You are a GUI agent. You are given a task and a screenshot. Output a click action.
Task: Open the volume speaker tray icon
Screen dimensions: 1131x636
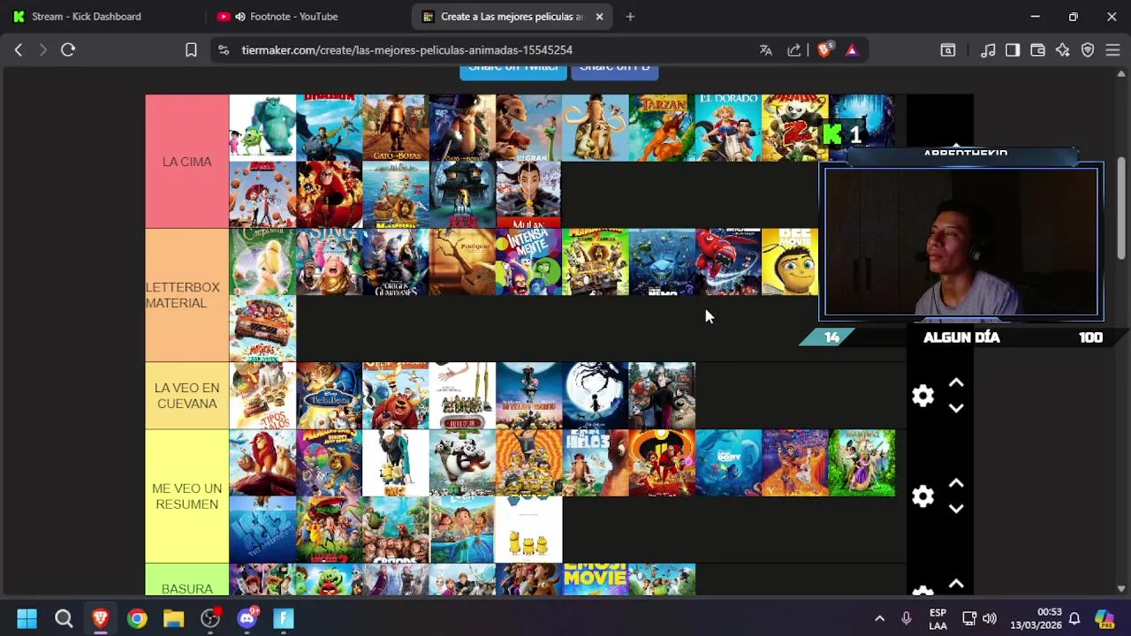[x=990, y=618]
